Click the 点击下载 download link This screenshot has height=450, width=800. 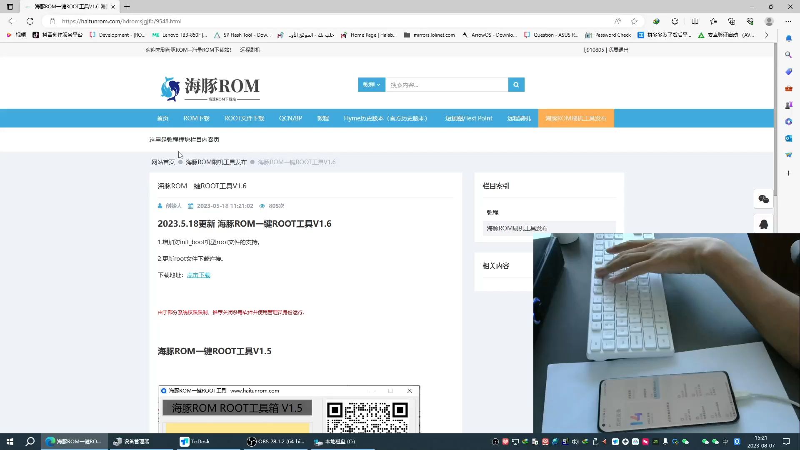[x=198, y=275]
